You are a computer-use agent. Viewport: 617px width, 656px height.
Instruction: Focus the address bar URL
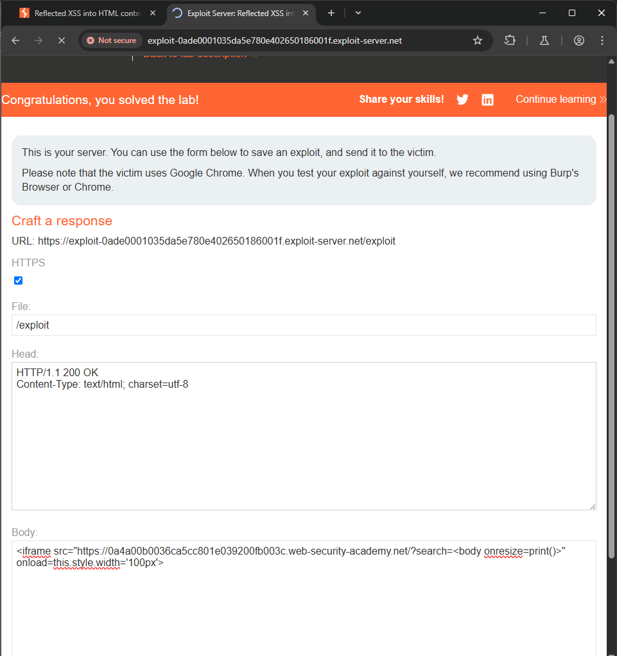pyautogui.click(x=275, y=40)
